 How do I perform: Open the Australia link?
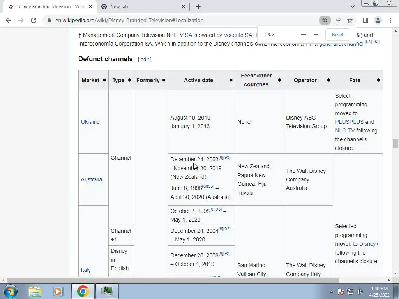tap(91, 179)
